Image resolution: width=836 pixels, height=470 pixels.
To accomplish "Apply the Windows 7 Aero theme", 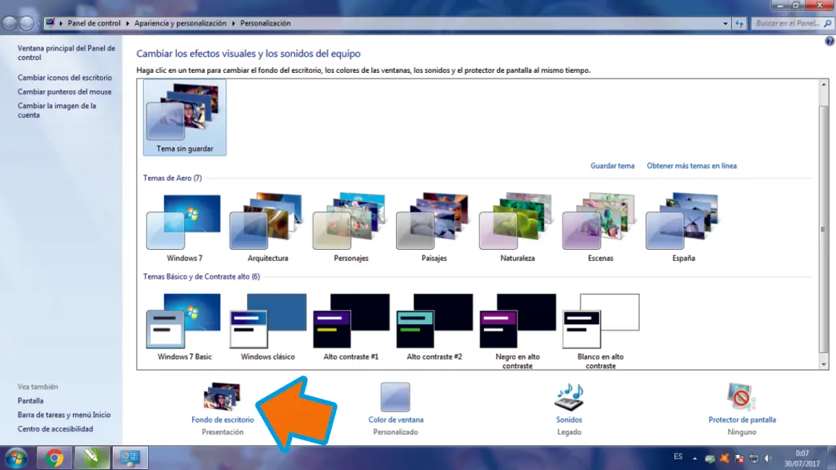I will 185,228.
